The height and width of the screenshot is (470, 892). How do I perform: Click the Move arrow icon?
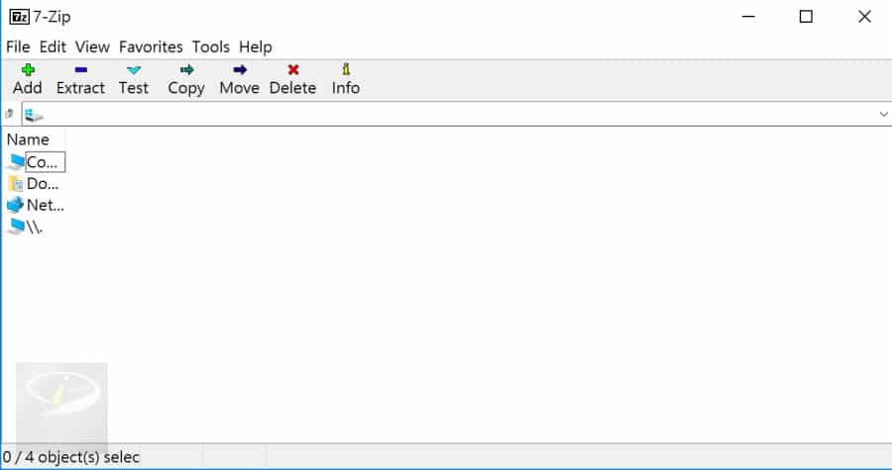[x=240, y=70]
